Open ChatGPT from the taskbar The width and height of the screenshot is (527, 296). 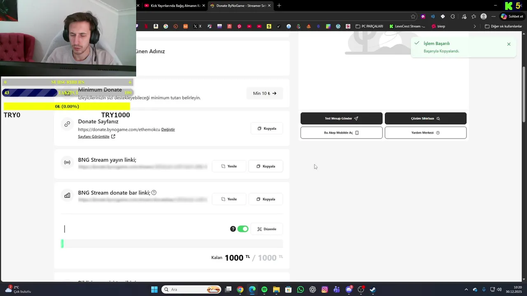[x=312, y=289]
